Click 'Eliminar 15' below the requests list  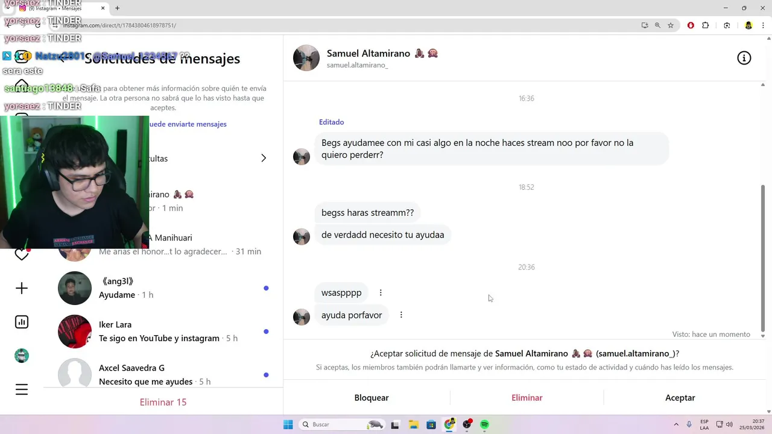163,402
